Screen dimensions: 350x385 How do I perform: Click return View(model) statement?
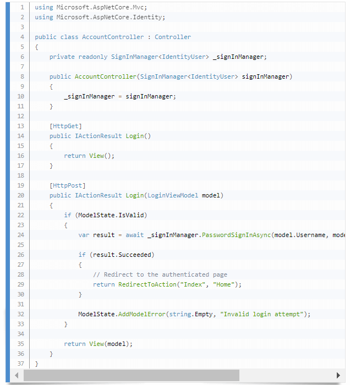[x=99, y=344]
